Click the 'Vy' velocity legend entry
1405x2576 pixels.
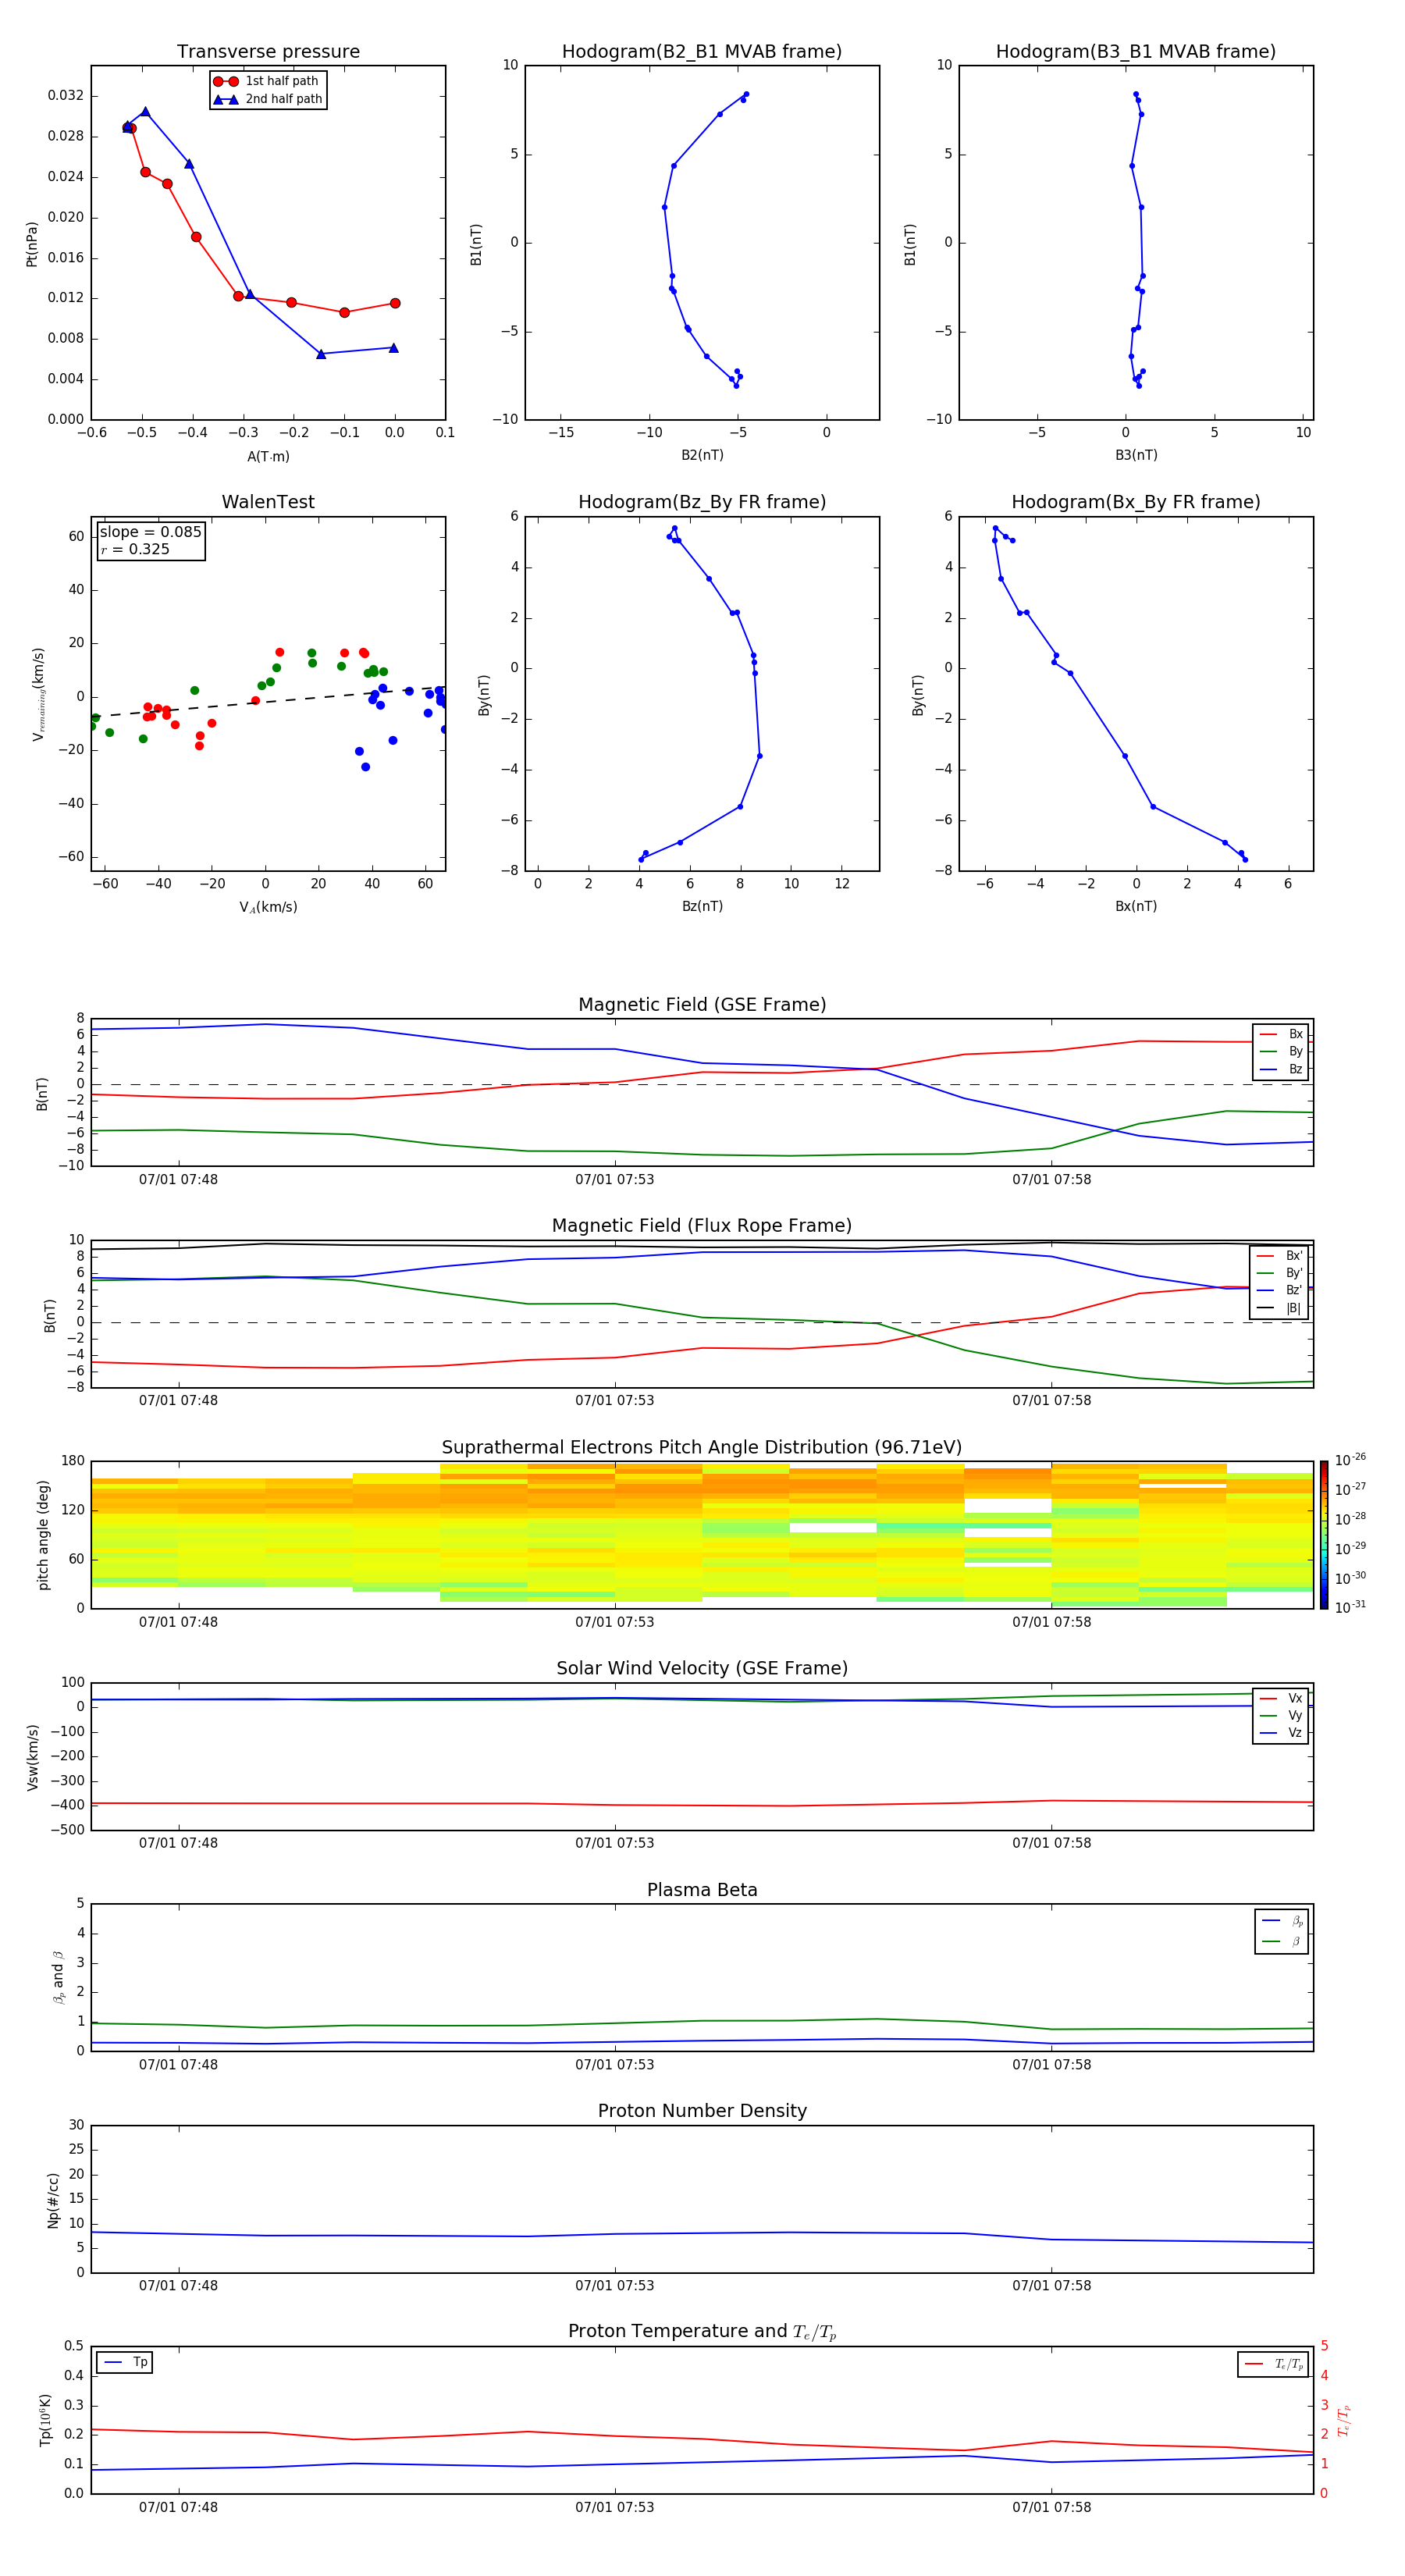1281,1715
